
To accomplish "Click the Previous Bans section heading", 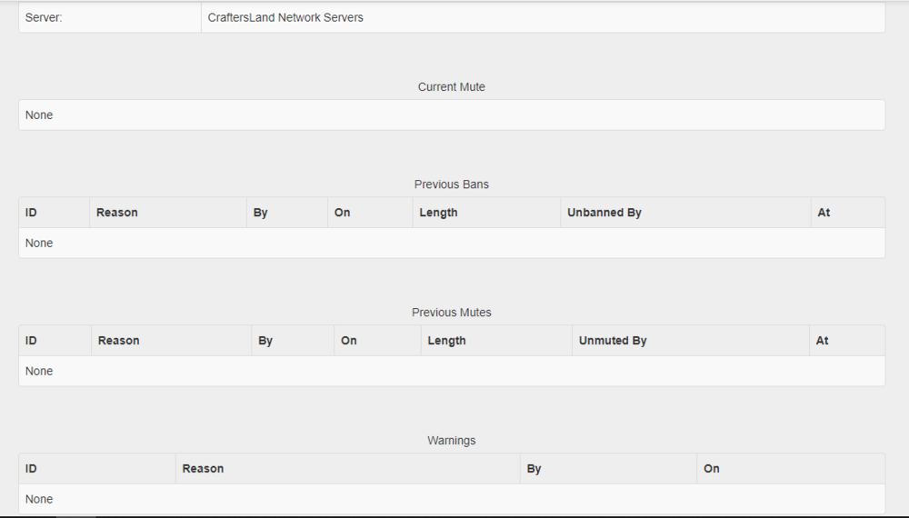I will click(452, 184).
